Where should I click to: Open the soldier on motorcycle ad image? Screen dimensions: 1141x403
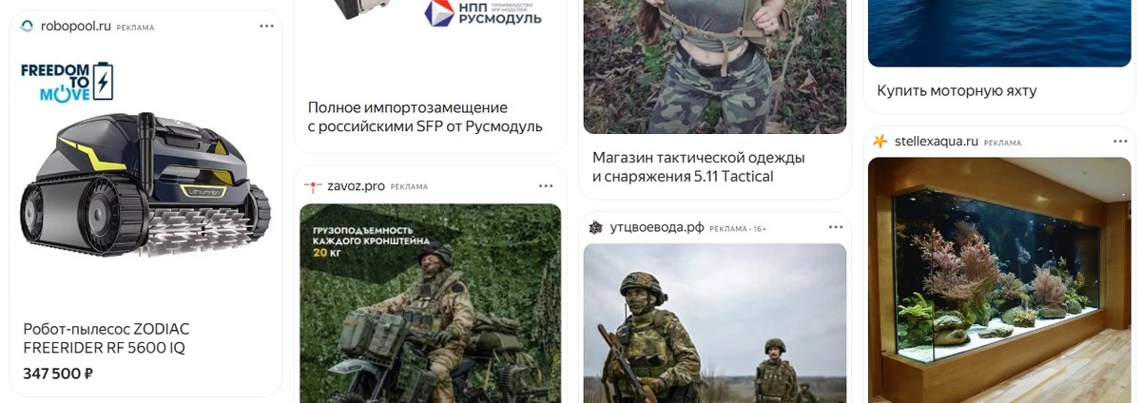tap(431, 303)
